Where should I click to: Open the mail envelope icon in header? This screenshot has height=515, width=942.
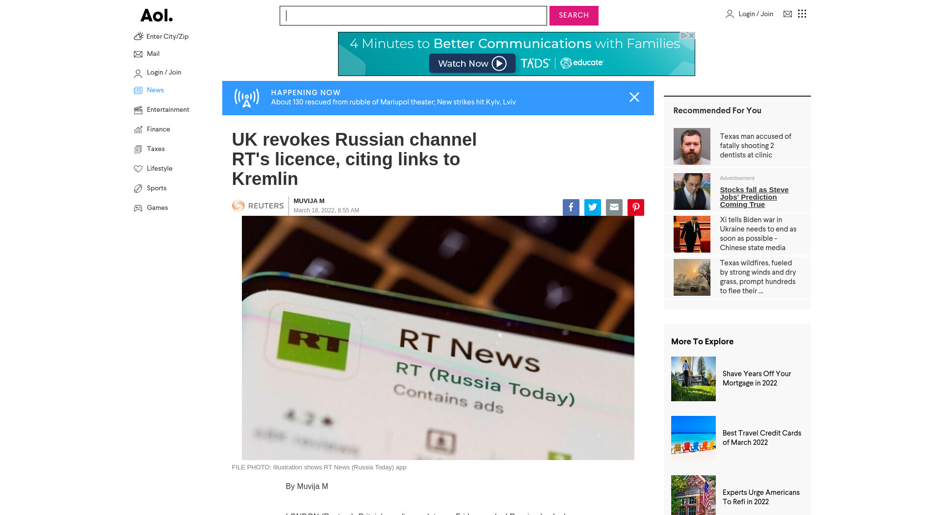(787, 14)
